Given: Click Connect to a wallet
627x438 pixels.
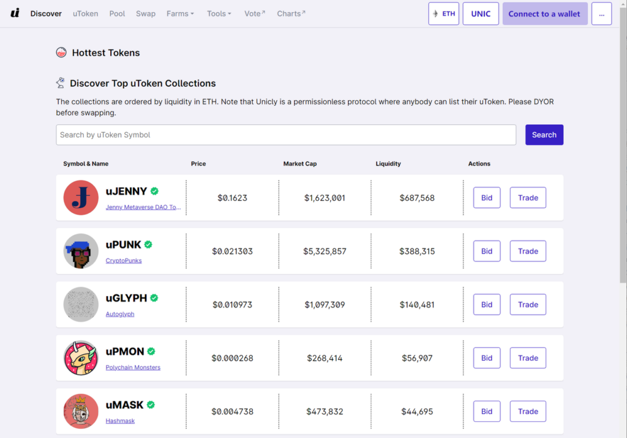Looking at the screenshot, I should [x=544, y=13].
